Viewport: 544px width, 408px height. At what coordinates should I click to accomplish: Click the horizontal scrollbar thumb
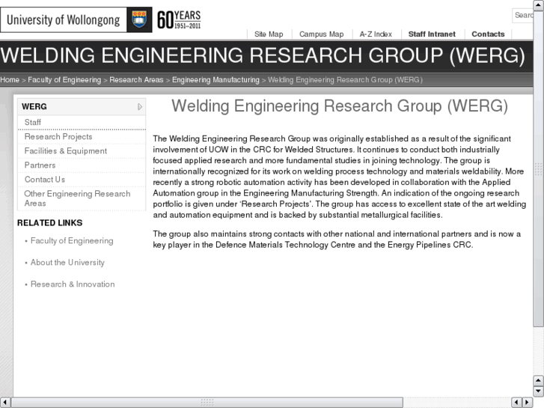(207, 402)
